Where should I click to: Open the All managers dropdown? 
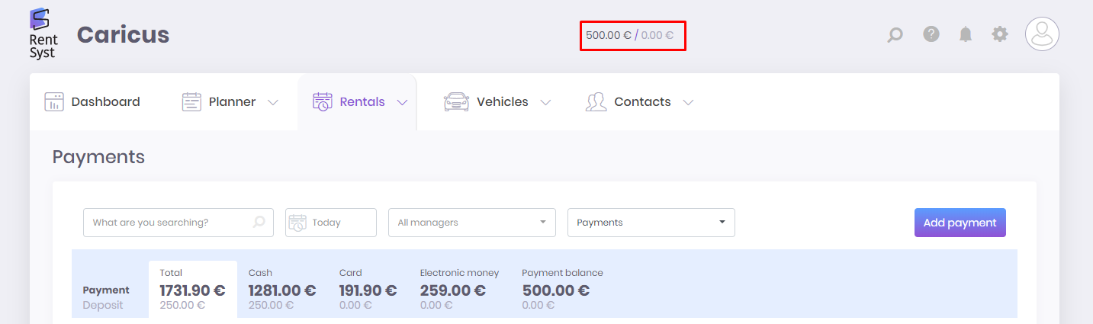click(472, 223)
